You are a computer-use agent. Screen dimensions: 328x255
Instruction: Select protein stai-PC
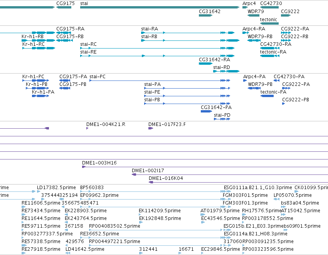160,81
